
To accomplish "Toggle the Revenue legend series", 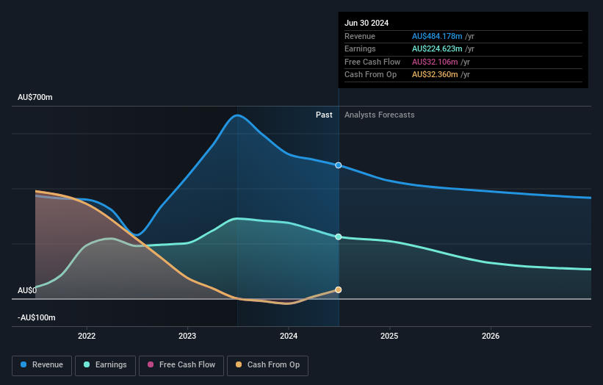I will 42,365.
